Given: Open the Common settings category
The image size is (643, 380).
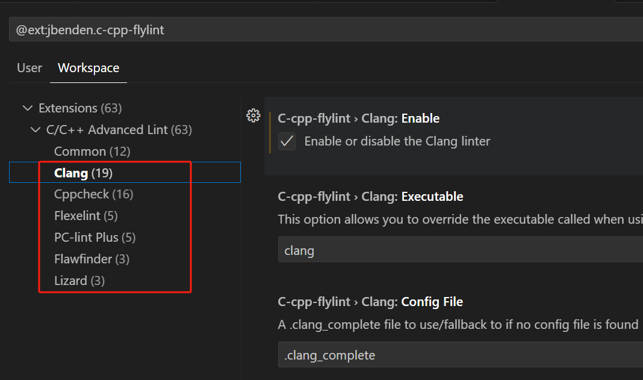Looking at the screenshot, I should pyautogui.click(x=92, y=152).
